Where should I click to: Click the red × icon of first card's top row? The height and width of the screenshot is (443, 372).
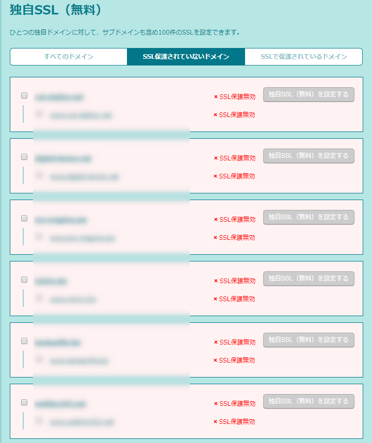216,97
